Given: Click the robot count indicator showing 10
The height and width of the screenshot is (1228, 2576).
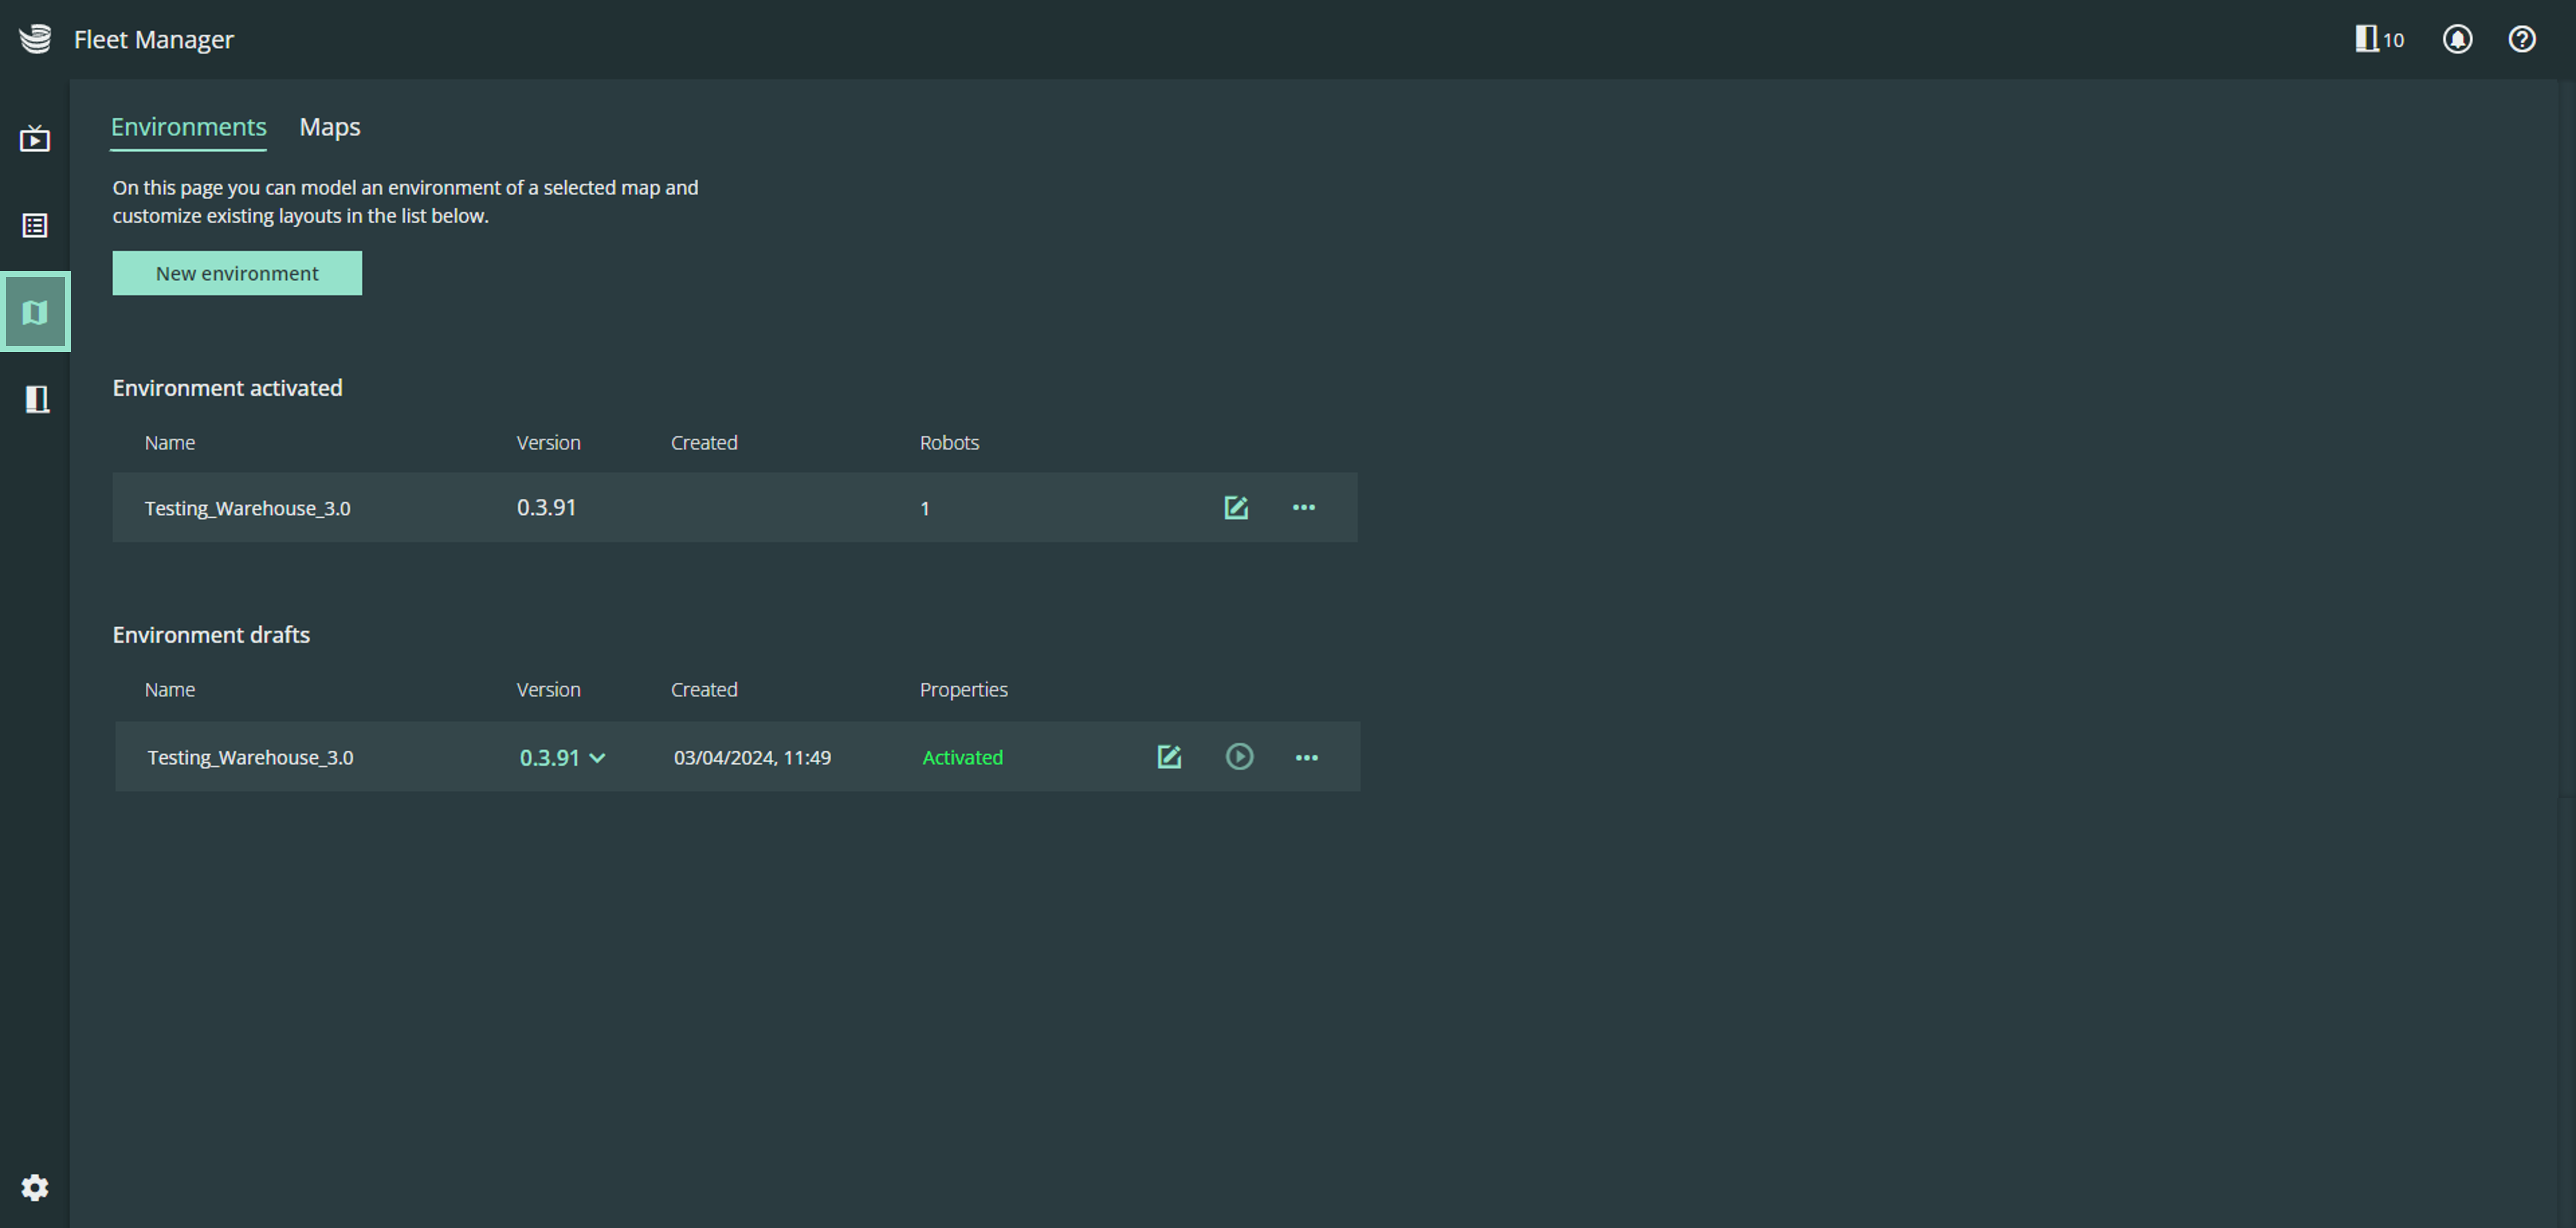Looking at the screenshot, I should pyautogui.click(x=2379, y=39).
